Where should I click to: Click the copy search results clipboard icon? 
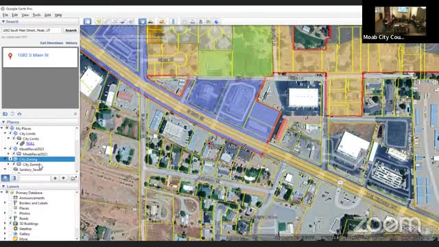click(x=12, y=114)
